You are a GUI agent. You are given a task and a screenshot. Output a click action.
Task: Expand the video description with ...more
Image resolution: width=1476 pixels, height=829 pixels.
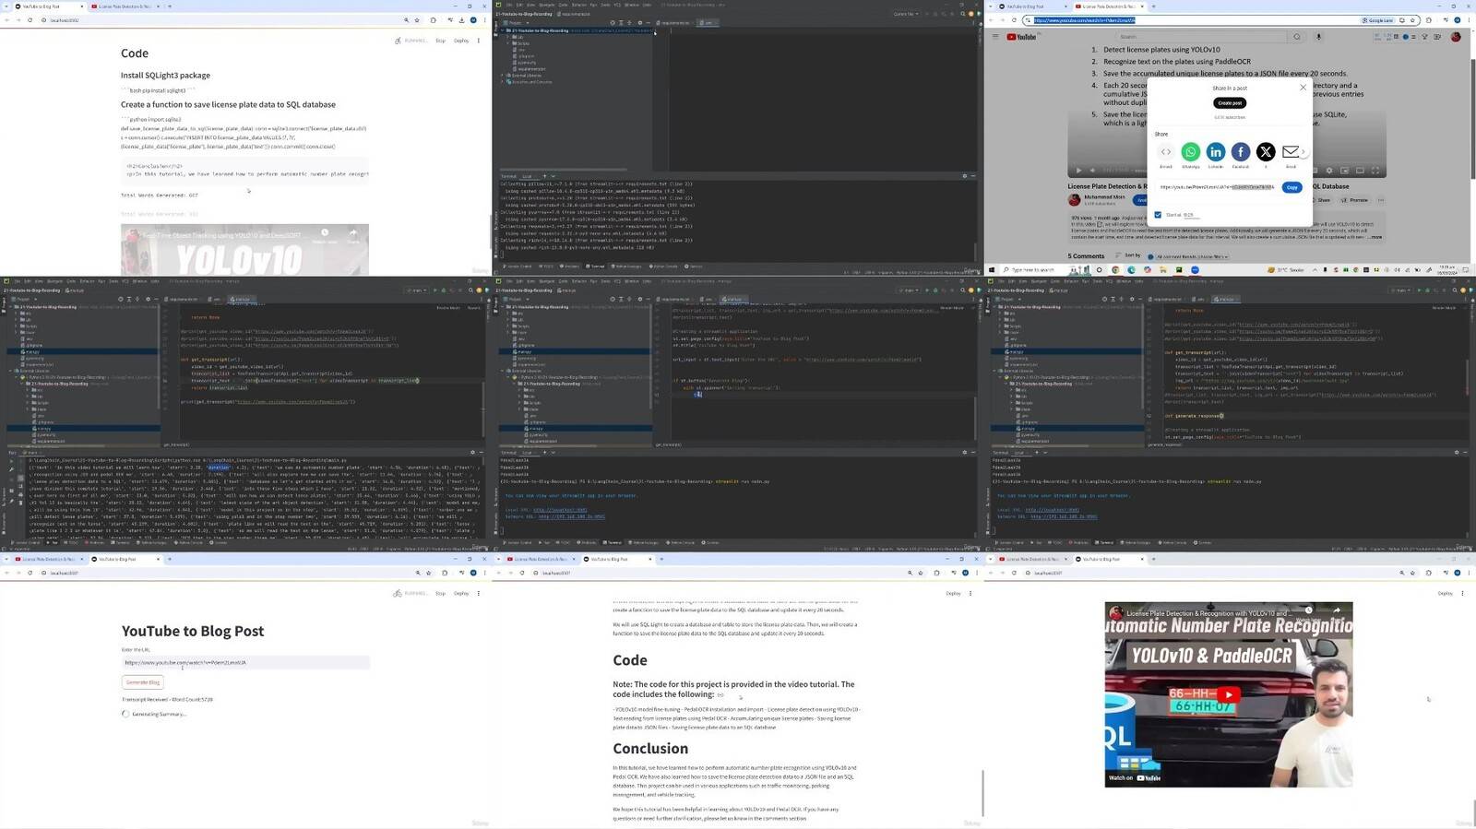pyautogui.click(x=1375, y=237)
